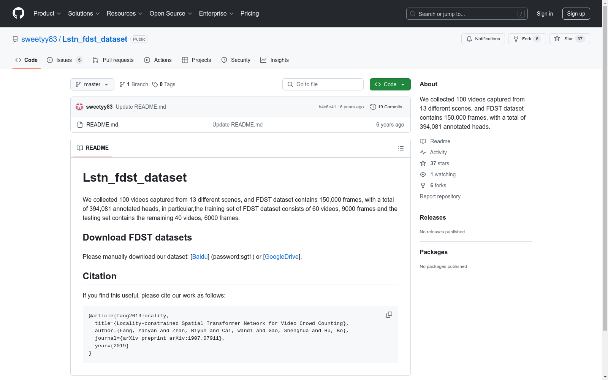Expand the Solutions menu
The width and height of the screenshot is (608, 380).
coord(84,14)
